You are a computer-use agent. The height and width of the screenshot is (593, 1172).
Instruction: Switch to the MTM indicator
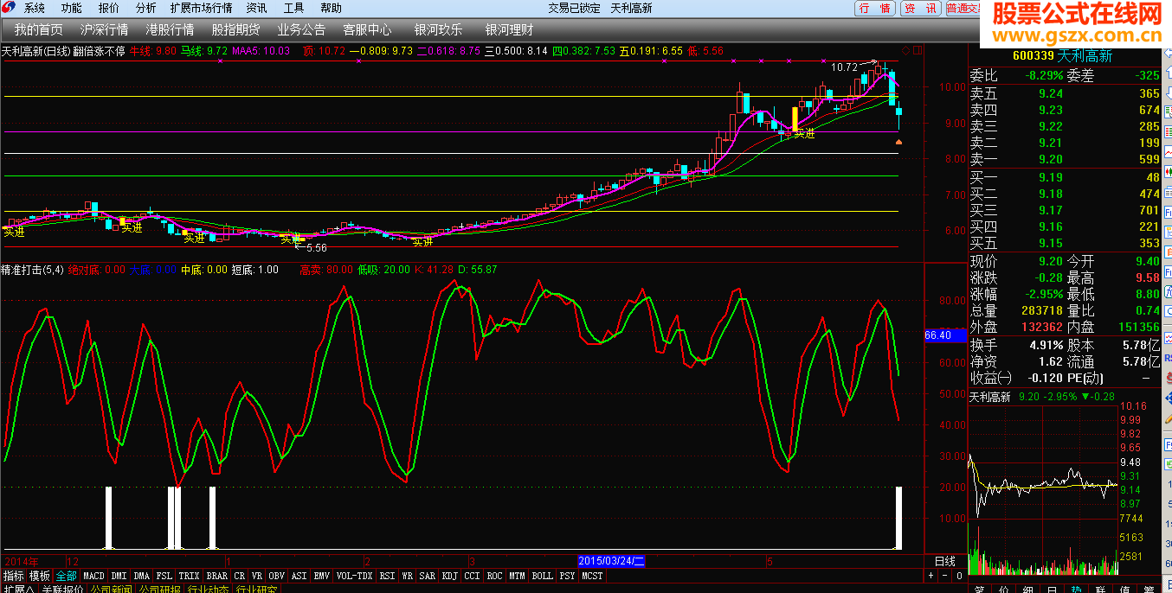click(x=518, y=576)
